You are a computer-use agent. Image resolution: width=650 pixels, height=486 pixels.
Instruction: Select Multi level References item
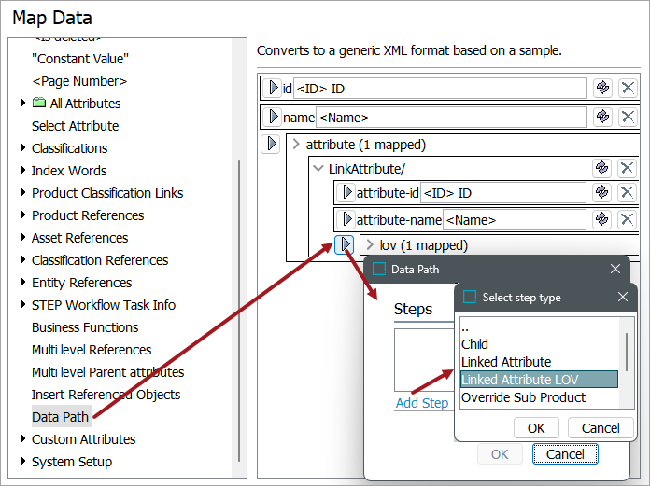point(92,350)
